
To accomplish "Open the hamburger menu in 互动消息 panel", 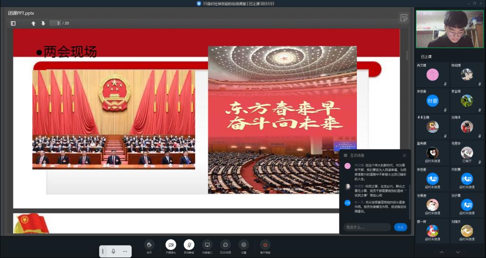I will (x=346, y=155).
